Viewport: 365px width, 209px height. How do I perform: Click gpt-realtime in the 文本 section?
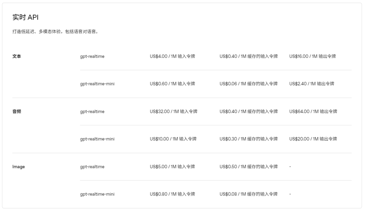(92, 56)
